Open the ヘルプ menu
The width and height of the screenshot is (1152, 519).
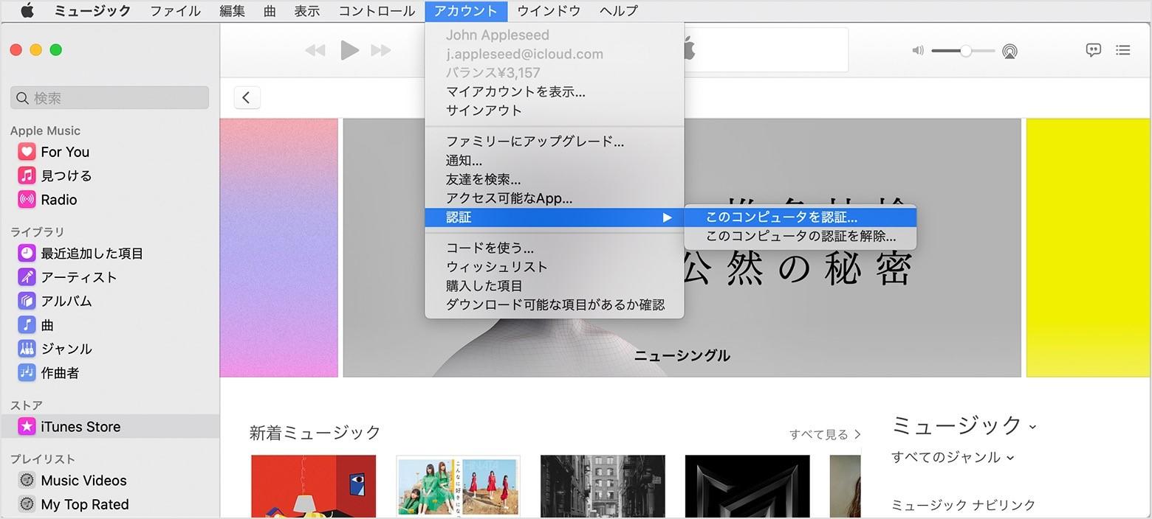(619, 10)
